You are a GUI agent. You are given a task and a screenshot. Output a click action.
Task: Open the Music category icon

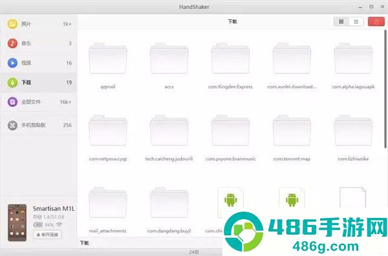click(12, 43)
